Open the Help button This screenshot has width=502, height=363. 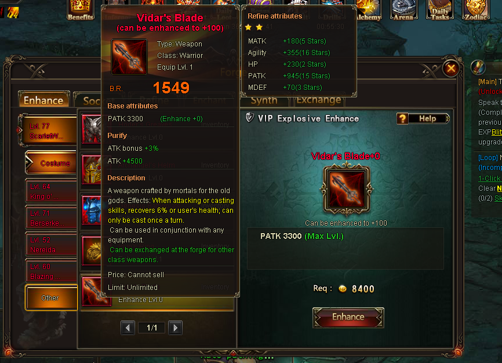click(x=423, y=118)
